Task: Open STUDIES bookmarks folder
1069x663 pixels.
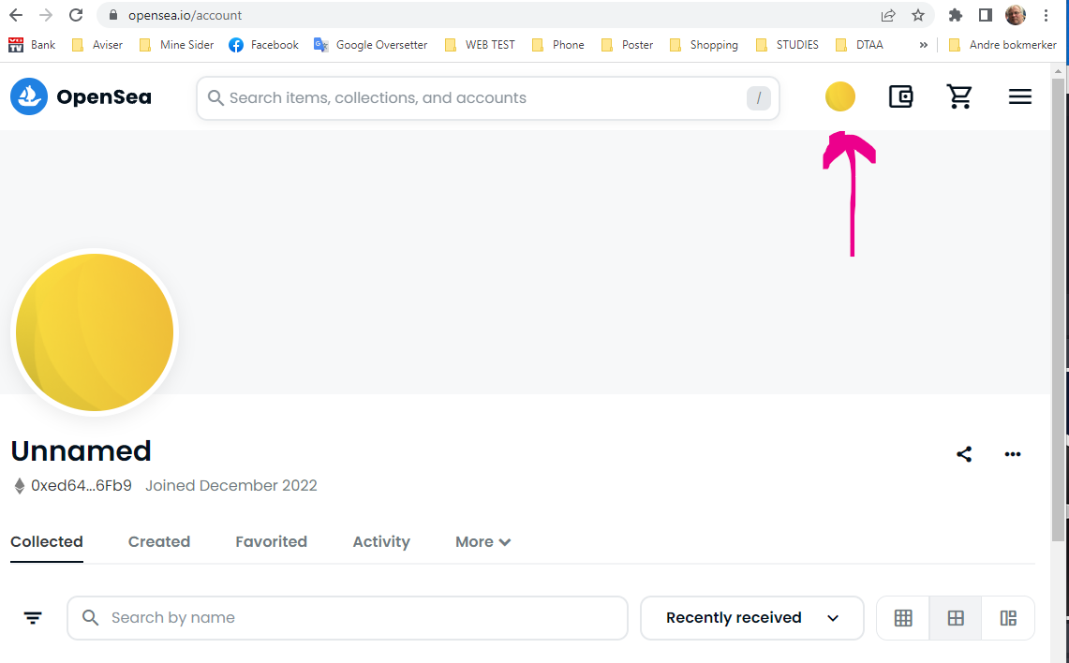Action: 787,45
